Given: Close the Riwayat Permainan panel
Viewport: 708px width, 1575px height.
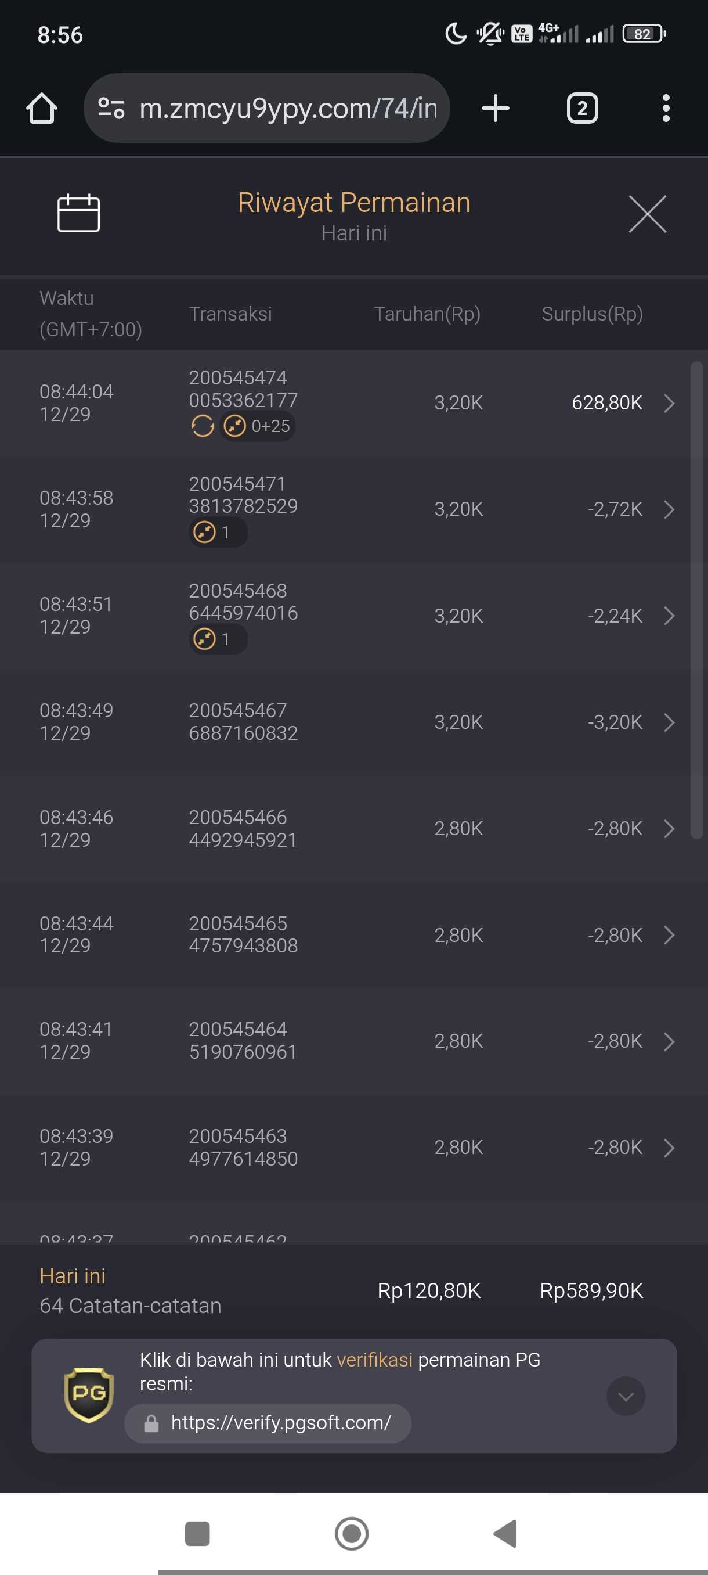Looking at the screenshot, I should [647, 214].
